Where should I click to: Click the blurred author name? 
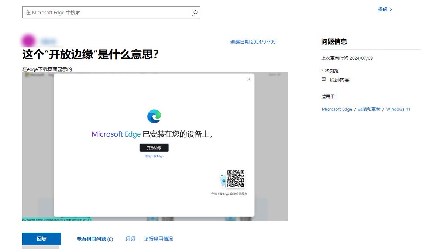pyautogui.click(x=48, y=41)
